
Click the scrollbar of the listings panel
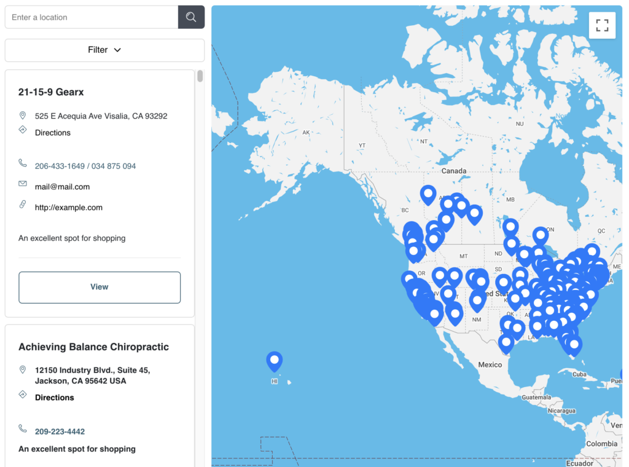(x=199, y=76)
